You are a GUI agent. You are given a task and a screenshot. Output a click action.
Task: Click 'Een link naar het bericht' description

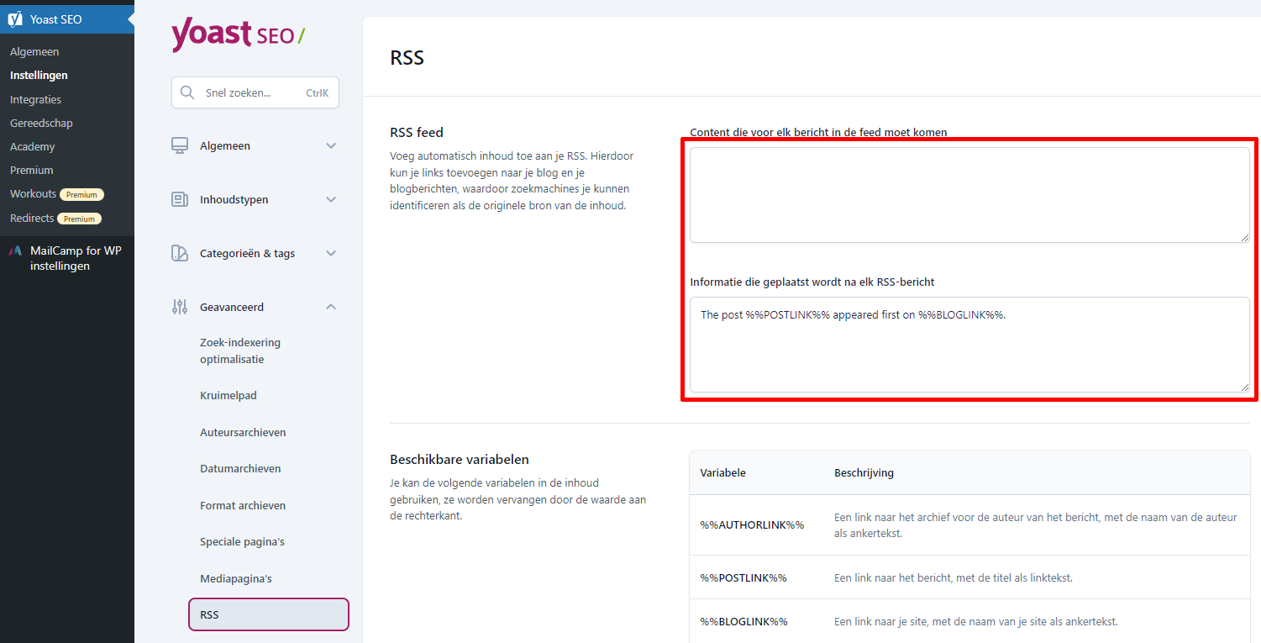pos(954,577)
